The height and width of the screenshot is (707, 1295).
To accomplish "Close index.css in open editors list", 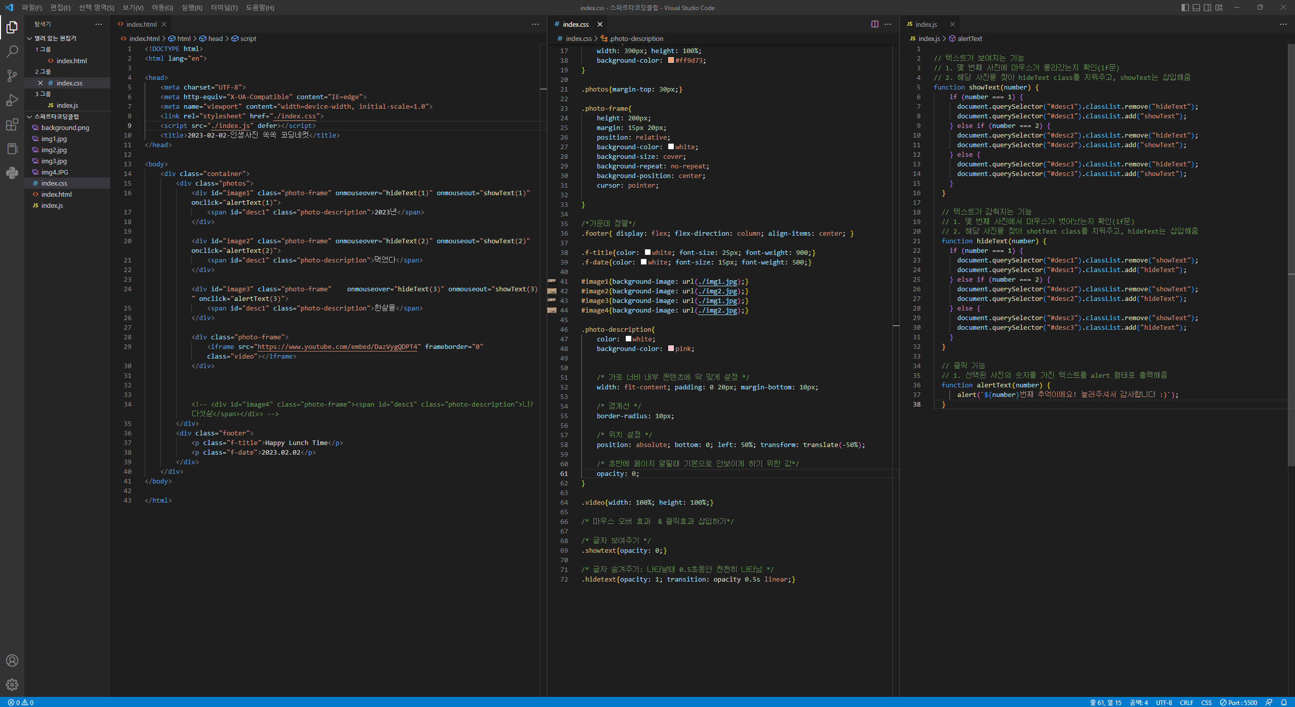I will point(40,83).
